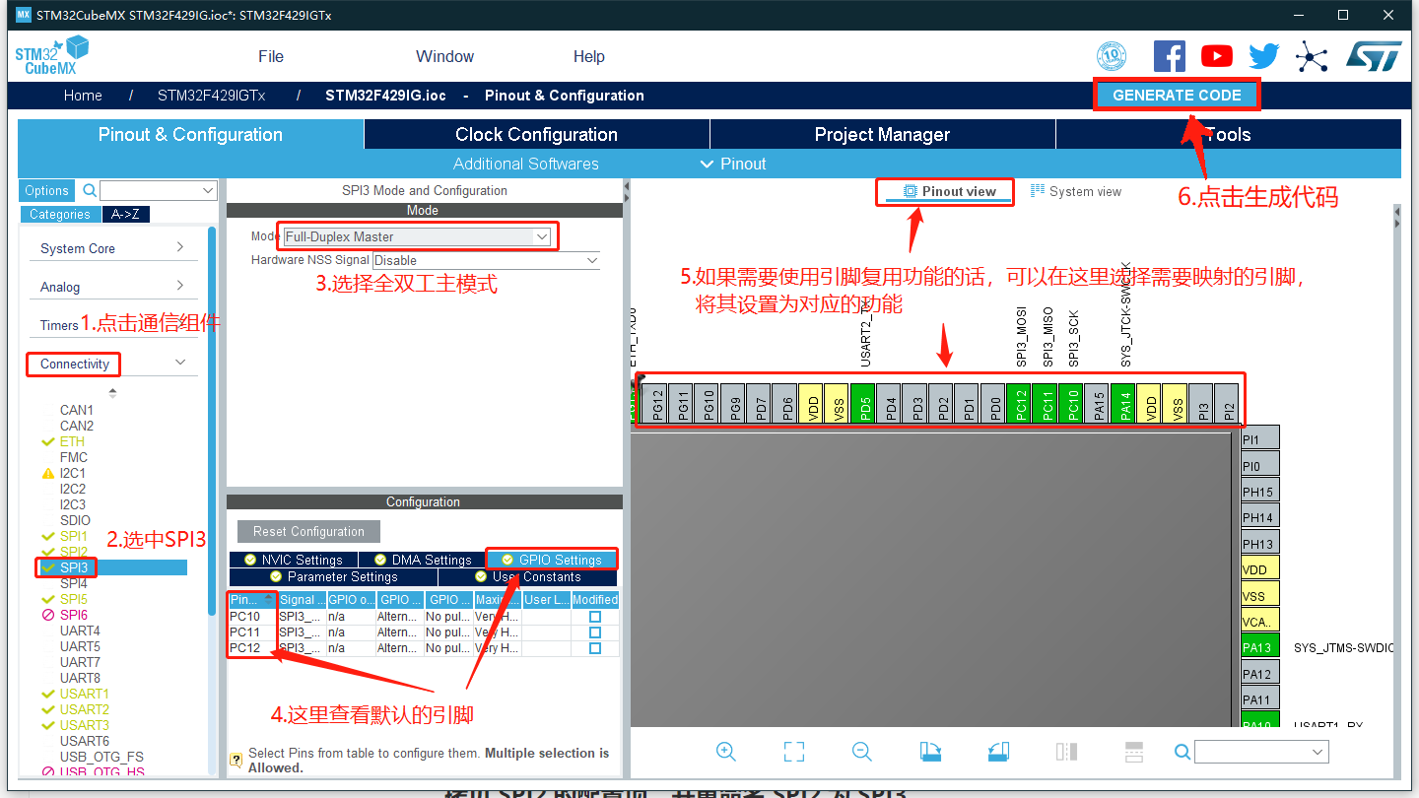Open the GPIO Settings tab

pos(552,560)
